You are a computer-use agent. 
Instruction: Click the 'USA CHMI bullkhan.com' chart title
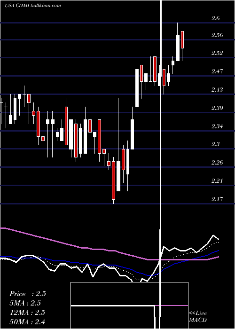(33, 6)
